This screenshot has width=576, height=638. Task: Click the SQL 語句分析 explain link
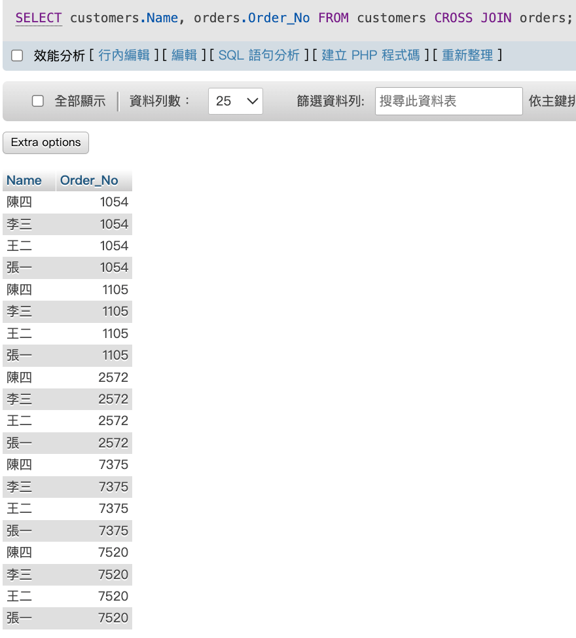pos(259,56)
